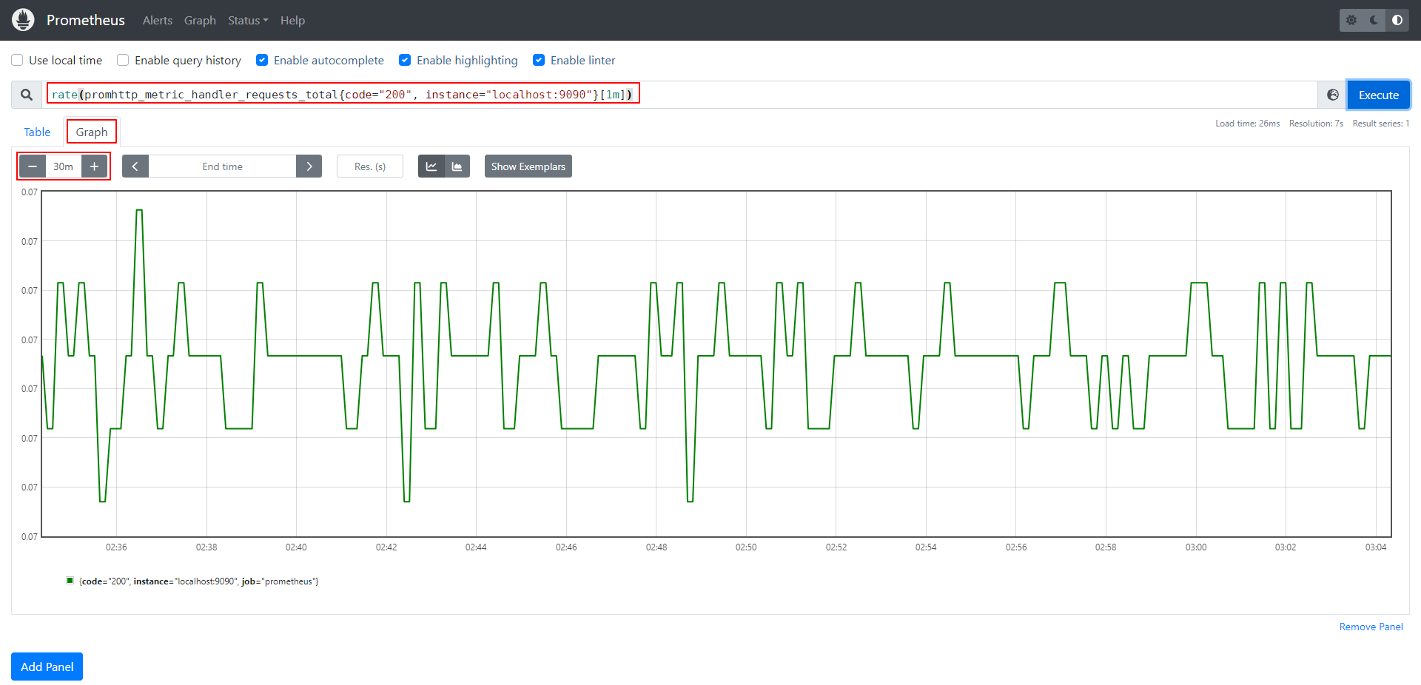The height and width of the screenshot is (685, 1421).
Task: Toggle Use local time checkbox
Action: point(17,60)
